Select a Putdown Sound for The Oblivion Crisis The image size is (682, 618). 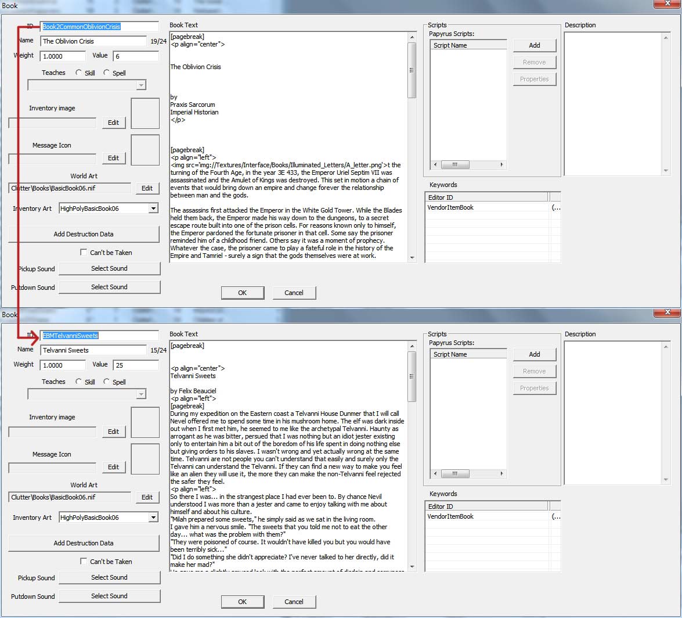coord(109,287)
